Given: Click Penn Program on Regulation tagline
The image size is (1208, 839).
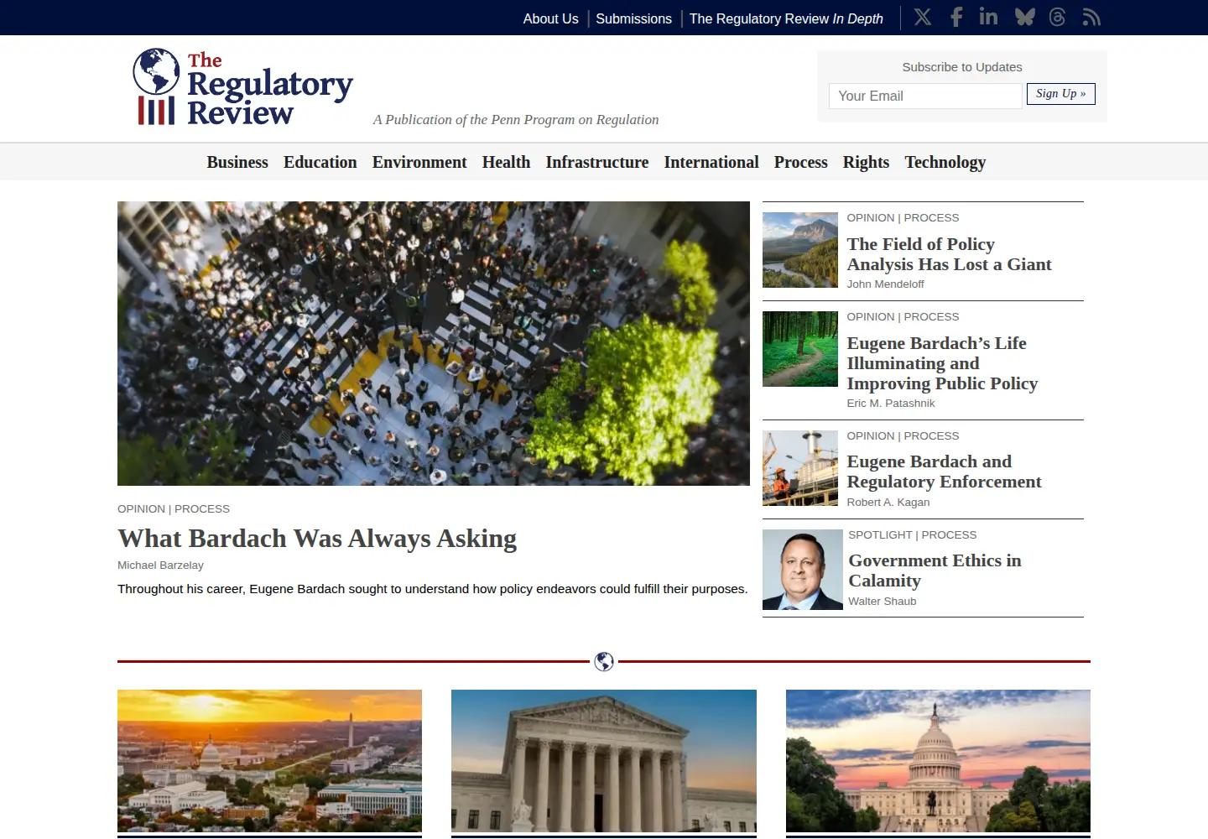Looking at the screenshot, I should 516,120.
